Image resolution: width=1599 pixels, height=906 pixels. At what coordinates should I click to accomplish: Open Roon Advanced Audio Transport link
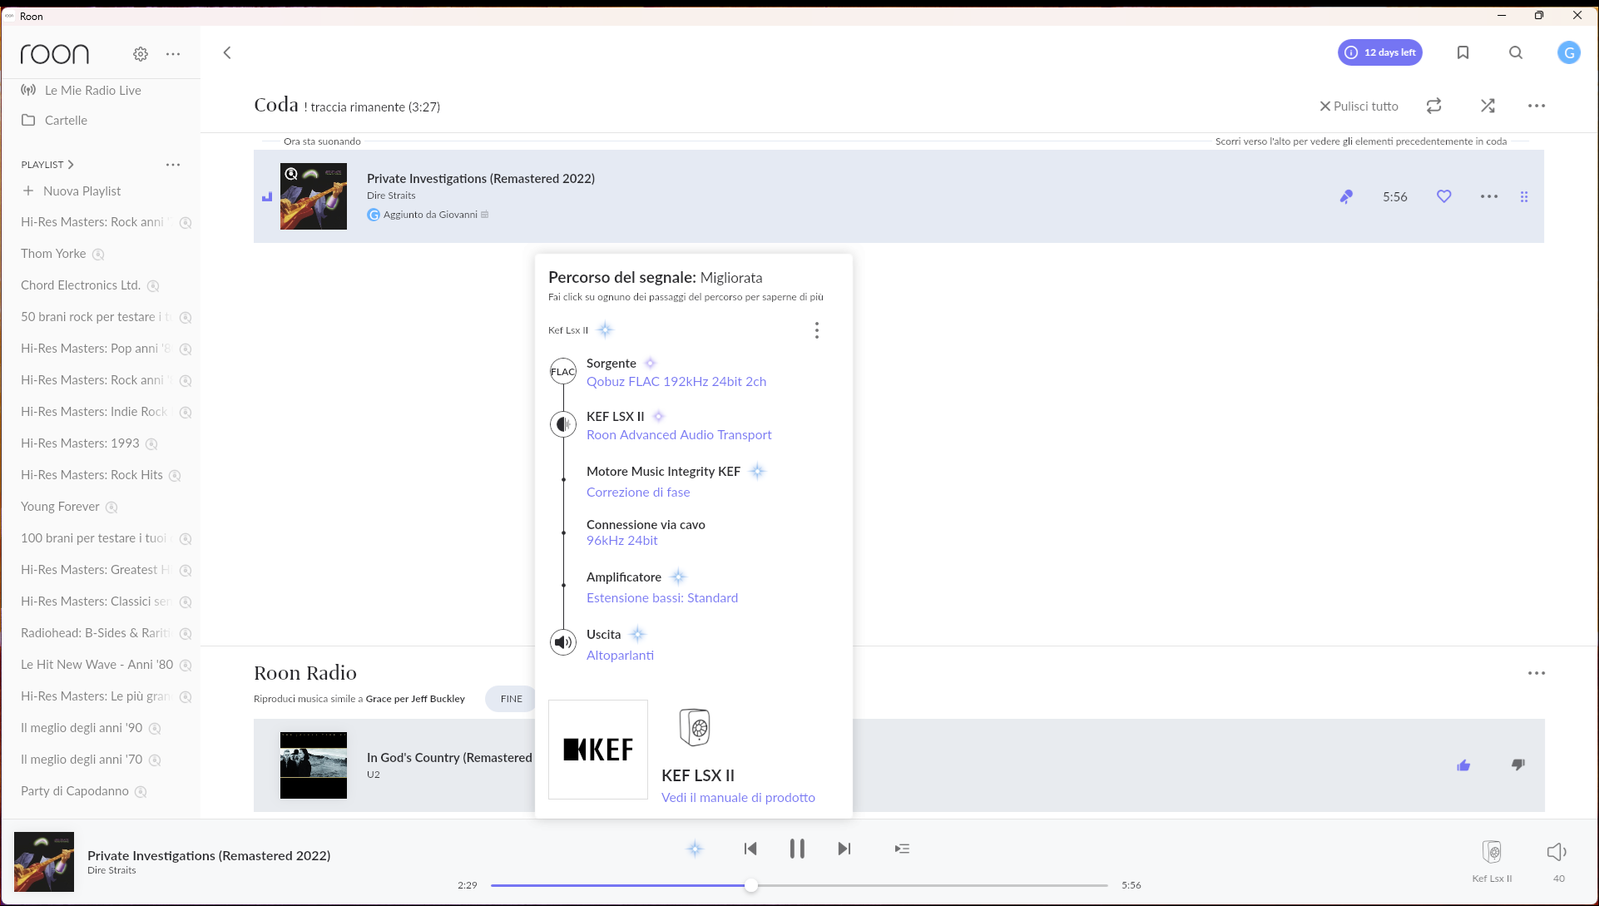tap(679, 434)
